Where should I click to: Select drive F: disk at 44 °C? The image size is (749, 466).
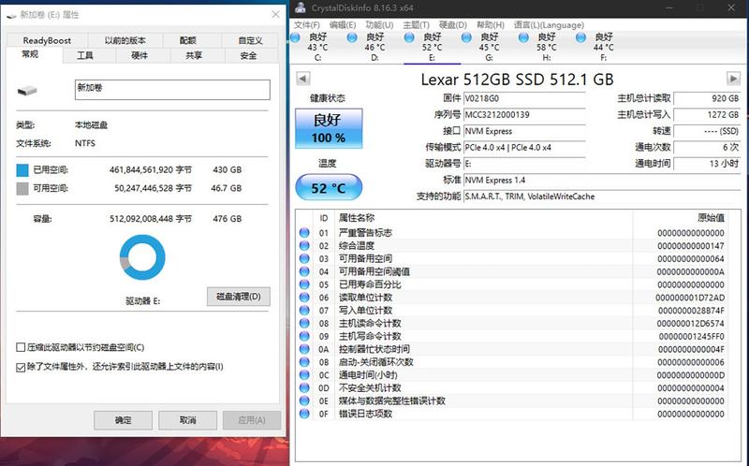(x=604, y=47)
